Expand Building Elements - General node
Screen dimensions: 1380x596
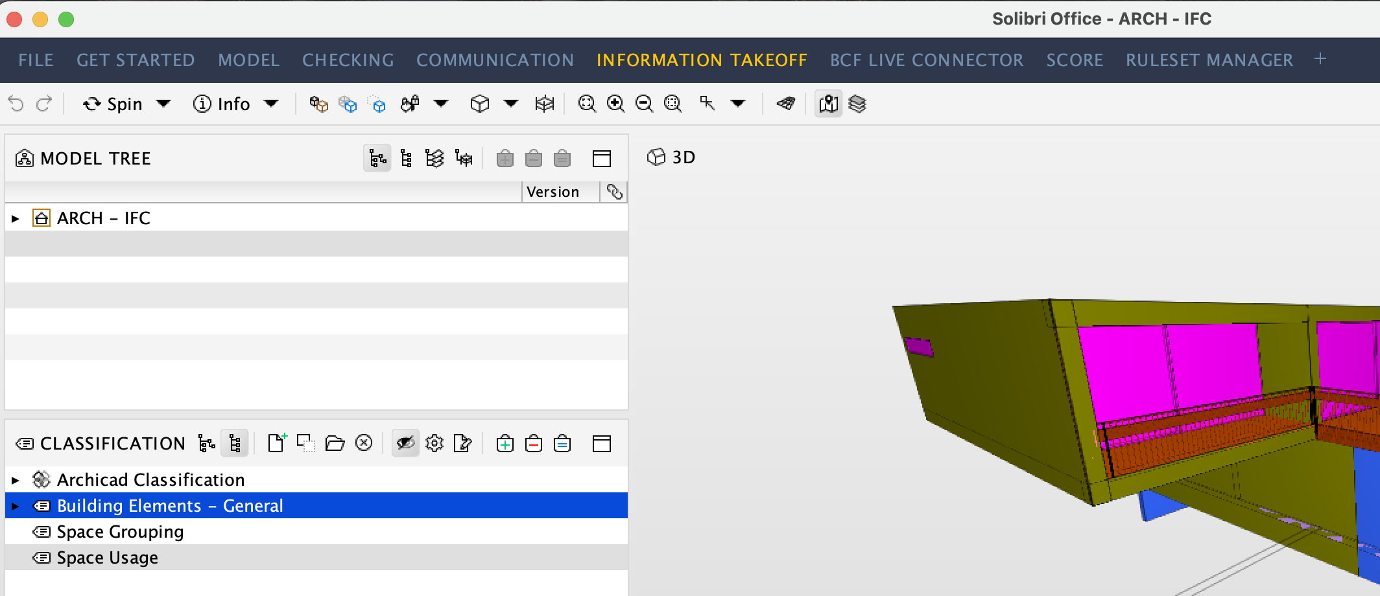coord(16,506)
